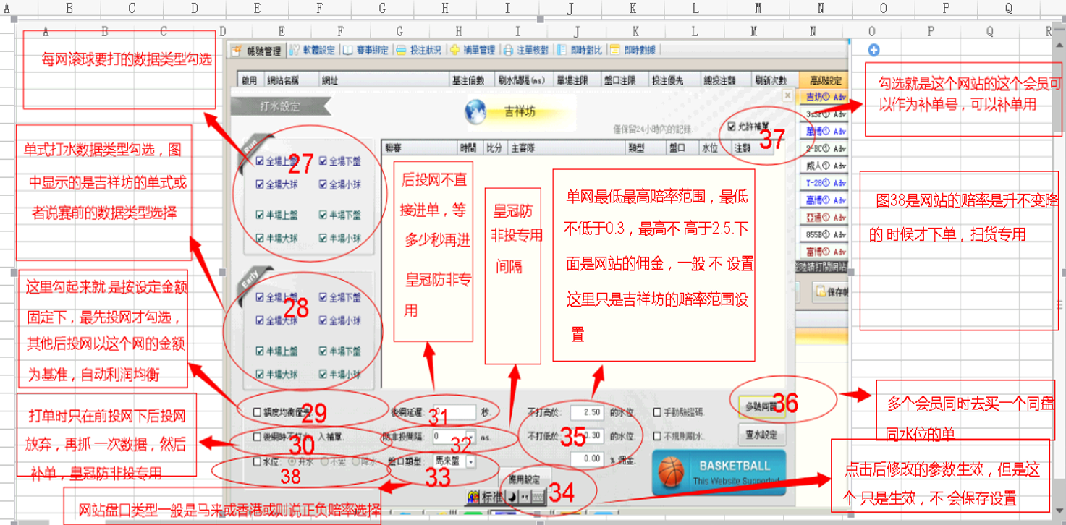
Task: Toggle Early 半場下盤 checkbox
Action: (x=323, y=351)
